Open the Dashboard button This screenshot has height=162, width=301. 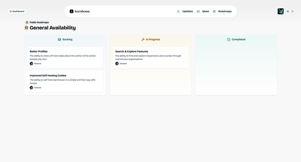tap(17, 11)
